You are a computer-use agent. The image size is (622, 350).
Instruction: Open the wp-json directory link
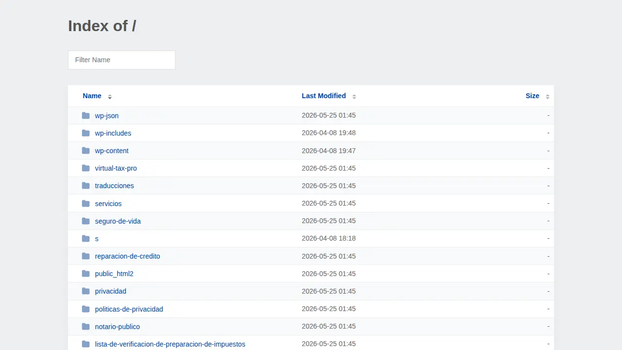click(x=107, y=116)
